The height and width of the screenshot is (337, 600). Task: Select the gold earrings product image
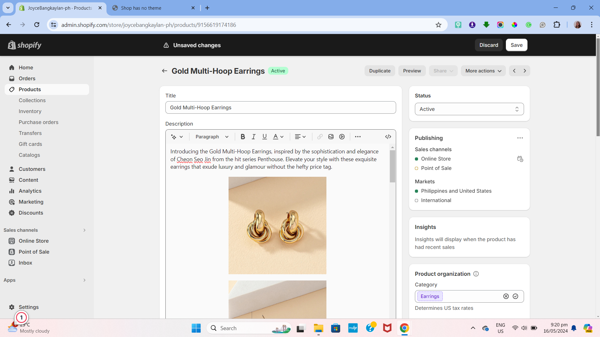click(277, 225)
